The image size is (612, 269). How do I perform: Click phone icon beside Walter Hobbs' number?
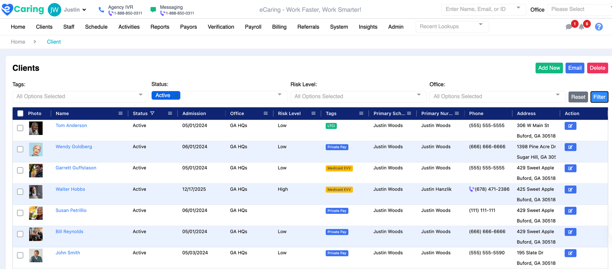(x=471, y=189)
